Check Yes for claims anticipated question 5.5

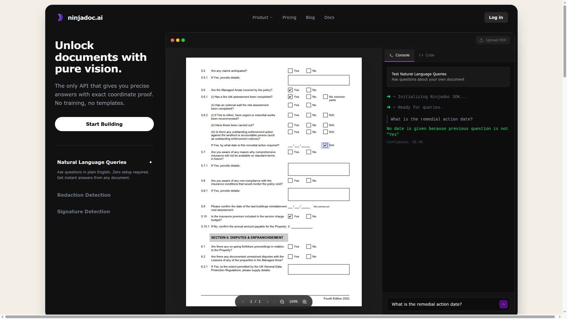point(290,71)
